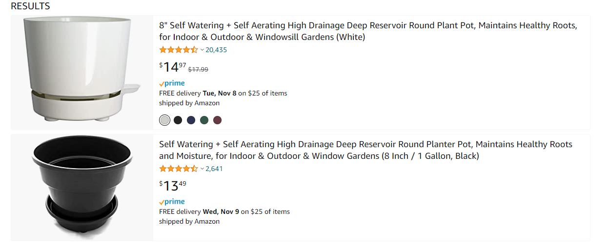Click the star rating of the black planter
The height and width of the screenshot is (249, 610).
tap(179, 169)
